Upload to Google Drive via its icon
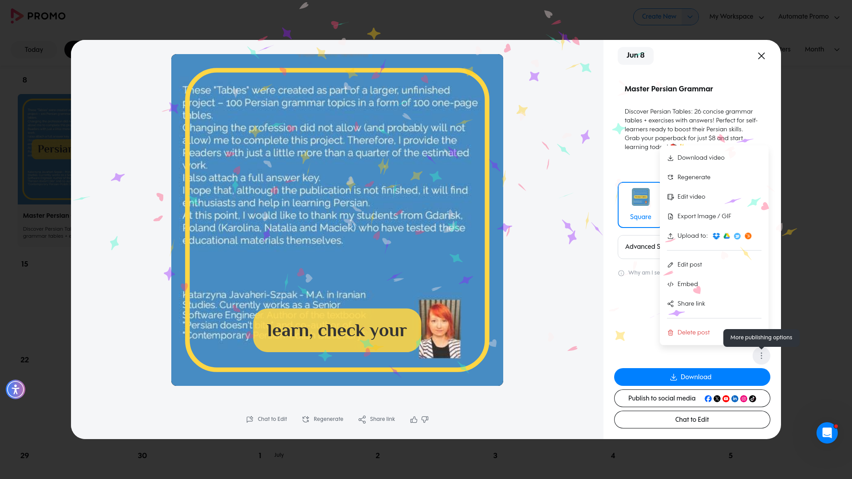The width and height of the screenshot is (852, 479). click(727, 236)
